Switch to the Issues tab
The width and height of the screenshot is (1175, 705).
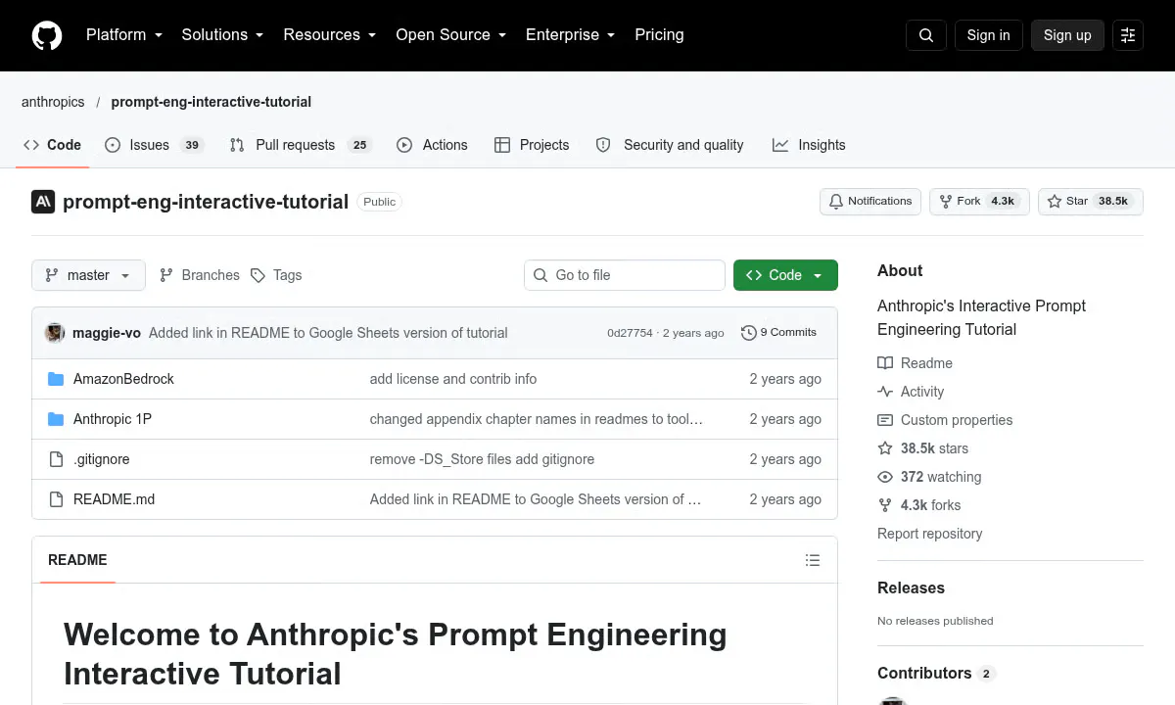coord(154,145)
